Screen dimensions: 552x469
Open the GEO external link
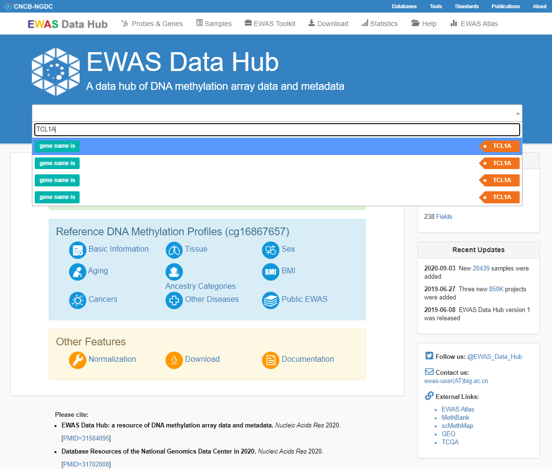point(448,434)
